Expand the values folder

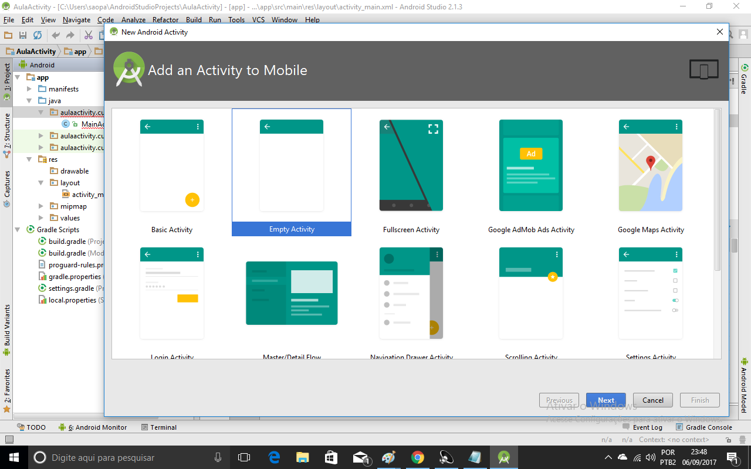41,218
